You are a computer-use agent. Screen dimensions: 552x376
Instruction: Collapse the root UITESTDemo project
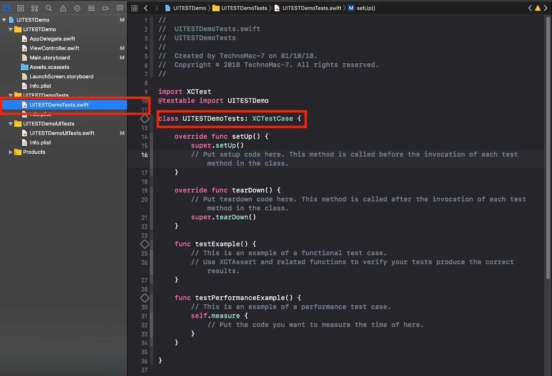tap(4, 20)
